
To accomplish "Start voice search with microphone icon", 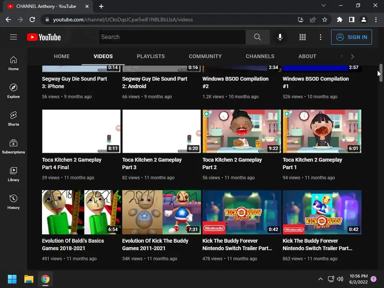I will tap(280, 37).
